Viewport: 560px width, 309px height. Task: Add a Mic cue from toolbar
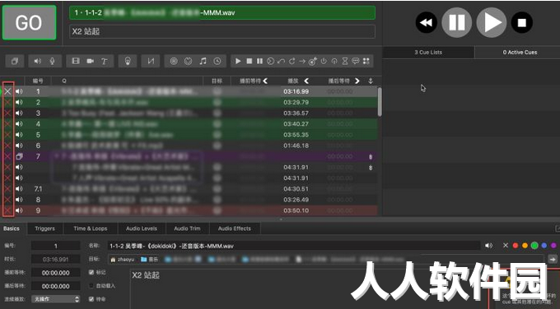(52, 62)
